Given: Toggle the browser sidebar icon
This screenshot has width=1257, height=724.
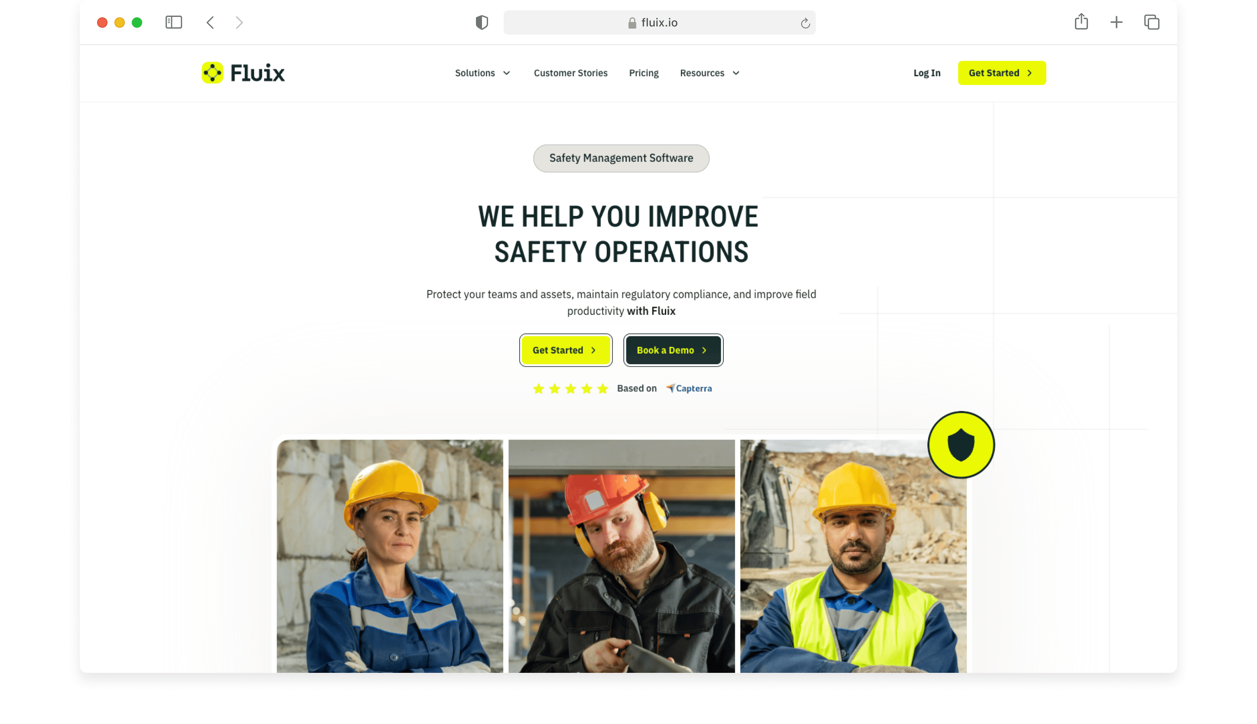Looking at the screenshot, I should 173,23.
